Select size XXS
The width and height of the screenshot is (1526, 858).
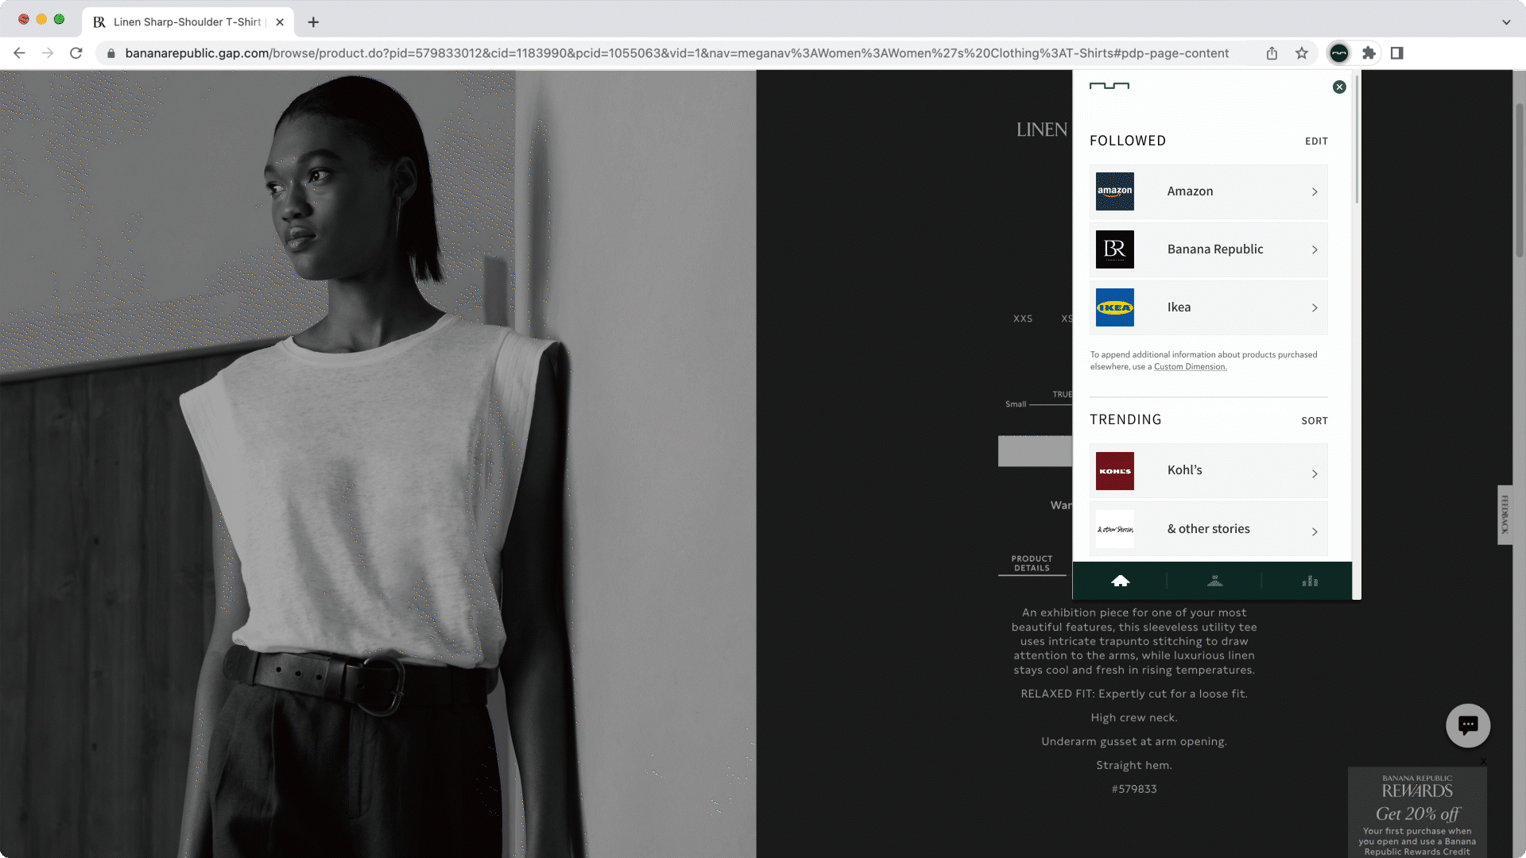(x=1023, y=319)
